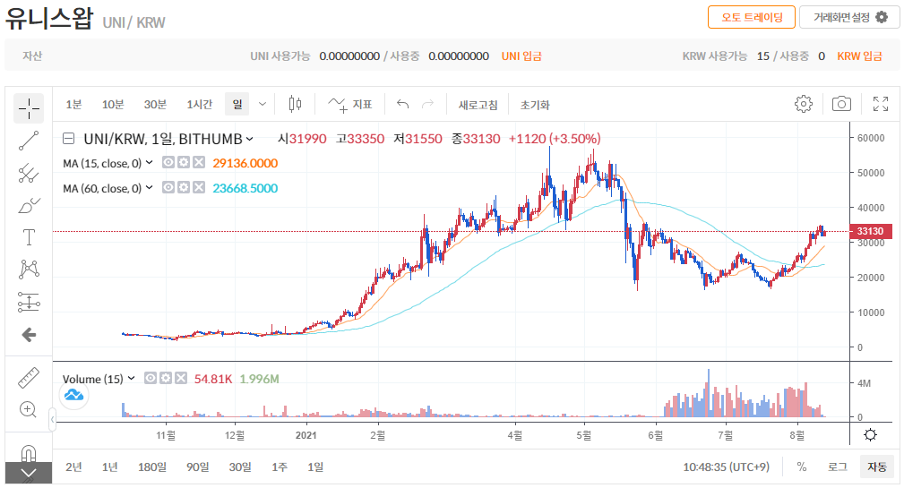Set date range to 90일
The width and height of the screenshot is (904, 488).
coord(198,467)
